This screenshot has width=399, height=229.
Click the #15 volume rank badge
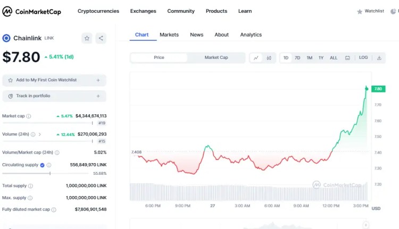click(102, 141)
